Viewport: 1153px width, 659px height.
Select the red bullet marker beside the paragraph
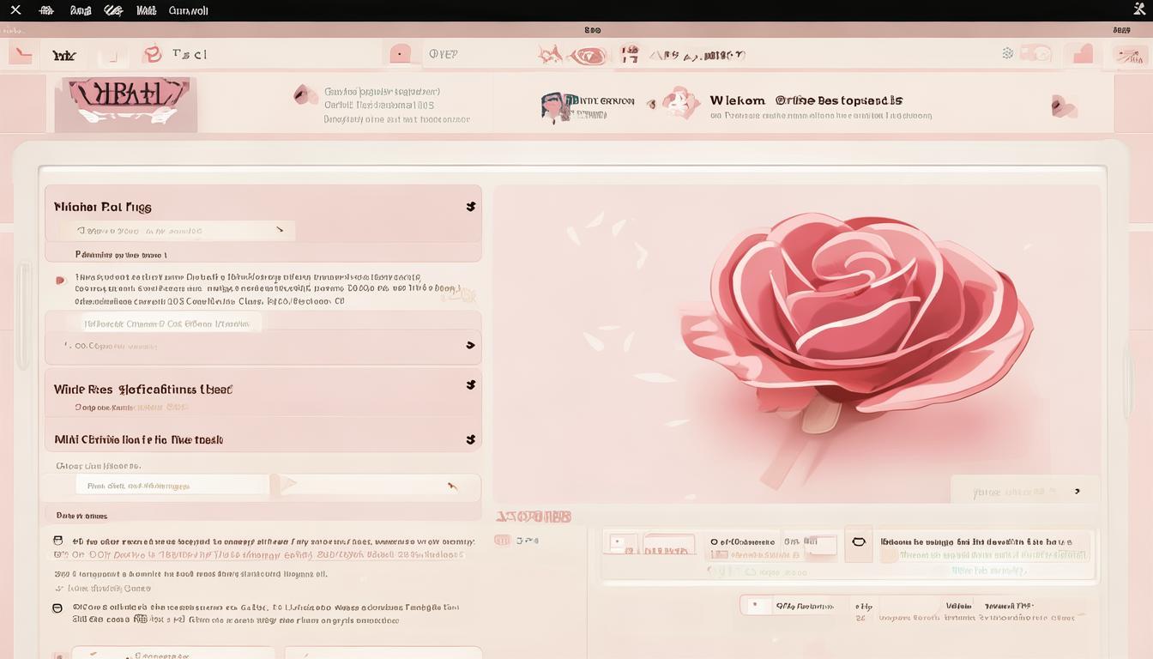(x=60, y=281)
